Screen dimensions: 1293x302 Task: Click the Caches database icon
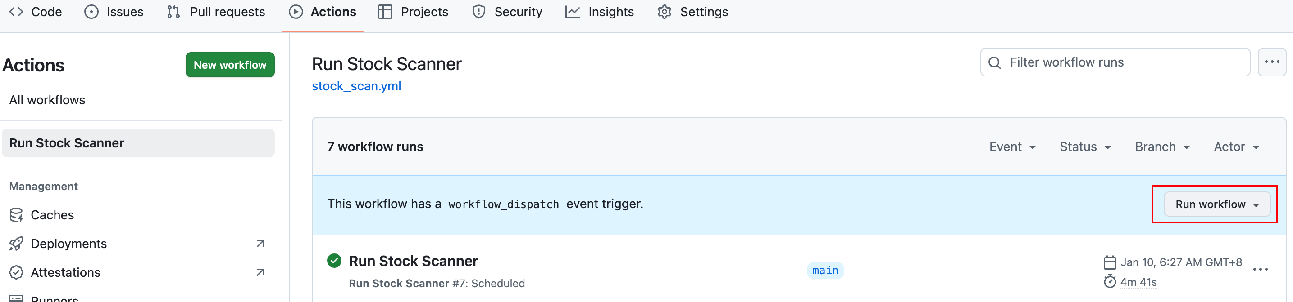[16, 215]
